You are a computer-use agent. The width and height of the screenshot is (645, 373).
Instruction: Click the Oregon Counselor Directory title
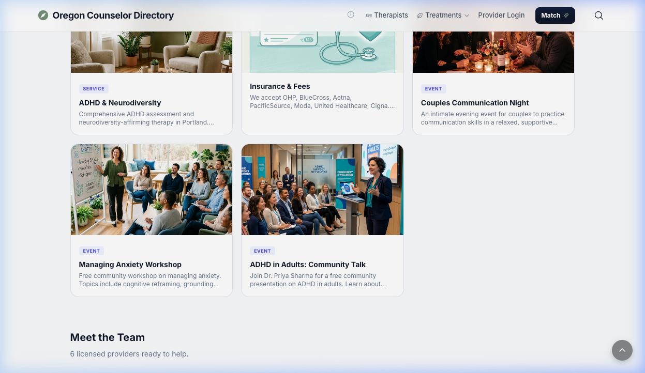(x=113, y=15)
